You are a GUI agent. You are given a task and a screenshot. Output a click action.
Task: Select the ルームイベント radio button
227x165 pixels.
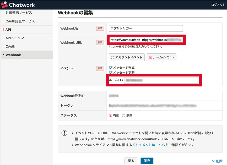[x=150, y=58]
